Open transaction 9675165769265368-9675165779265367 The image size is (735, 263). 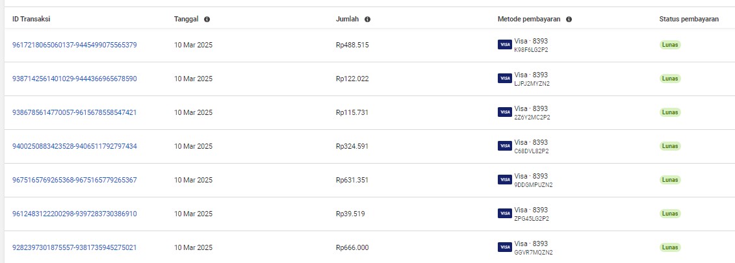(75, 180)
